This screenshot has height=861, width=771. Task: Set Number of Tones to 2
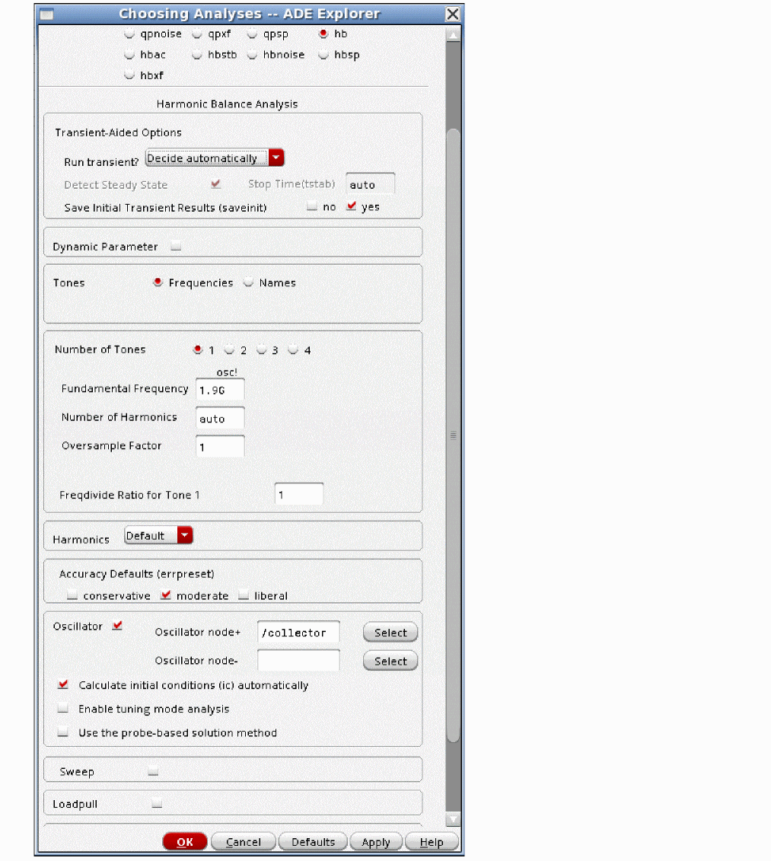229,350
